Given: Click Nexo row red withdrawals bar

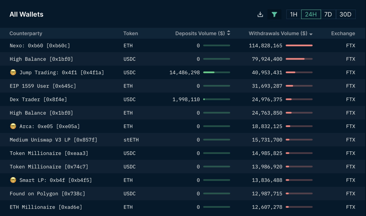Looking at the screenshot, I should pyautogui.click(x=299, y=45).
